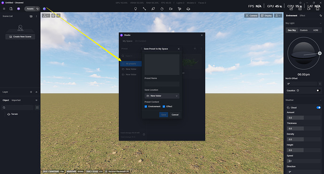Select the light bulb tool

click(136, 8)
